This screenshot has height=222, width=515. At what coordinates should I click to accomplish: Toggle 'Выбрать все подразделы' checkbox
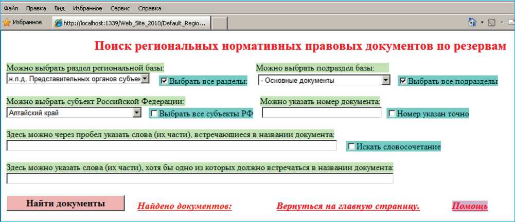(x=403, y=80)
